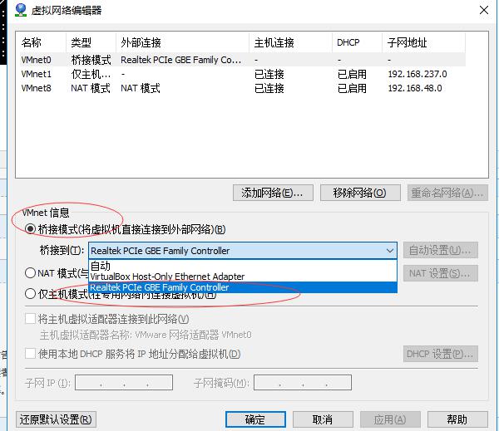Click the 应用(A) button
Image resolution: width=499 pixels, height=431 pixels.
click(390, 419)
